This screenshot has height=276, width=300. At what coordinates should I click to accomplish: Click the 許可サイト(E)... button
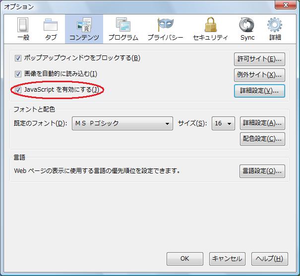click(259, 59)
